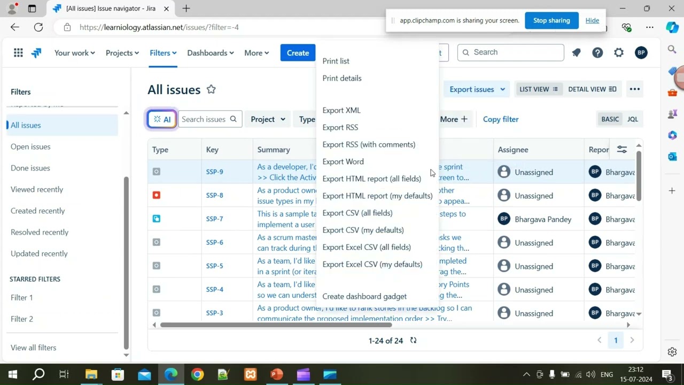
Task: Open starred Filter 1
Action: (x=22, y=297)
